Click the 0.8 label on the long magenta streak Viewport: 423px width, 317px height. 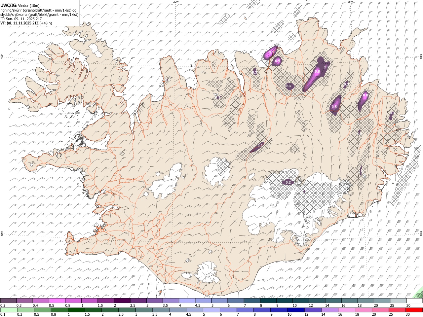(317, 71)
